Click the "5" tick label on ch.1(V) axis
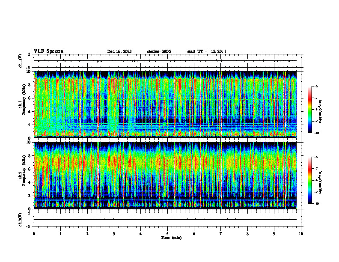This screenshot has height=262, width=339. pos(29,54)
